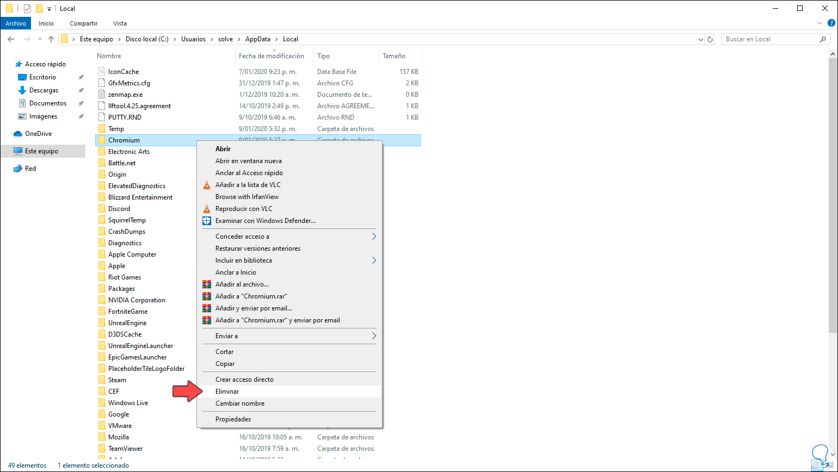The height and width of the screenshot is (472, 838).
Task: Choose Crear acceso directo menu entry
Action: click(289, 380)
